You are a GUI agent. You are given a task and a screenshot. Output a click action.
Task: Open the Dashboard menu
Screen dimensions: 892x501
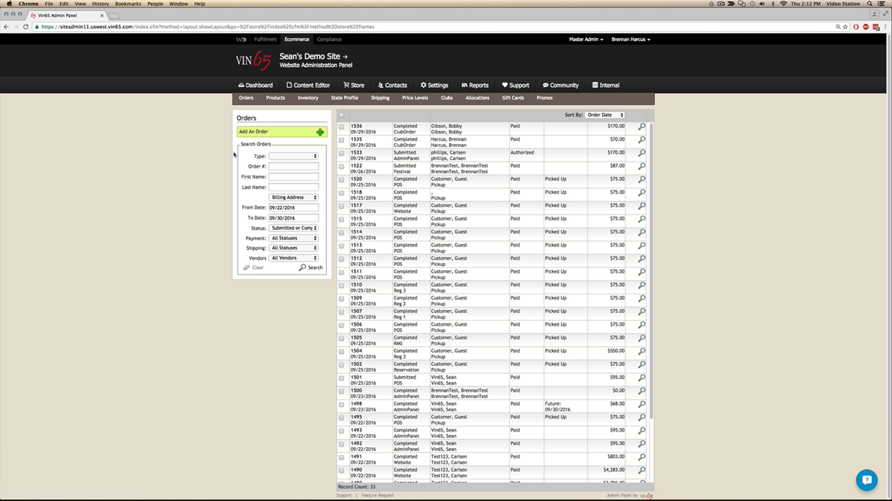[x=255, y=85]
